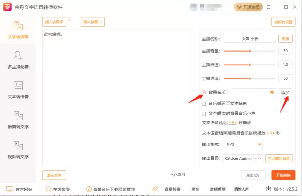Uncheck the 背景音乐 checkbox
This screenshot has height=196, width=302.
204,92
